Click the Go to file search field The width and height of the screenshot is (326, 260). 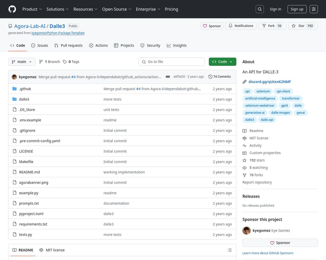click(x=171, y=62)
